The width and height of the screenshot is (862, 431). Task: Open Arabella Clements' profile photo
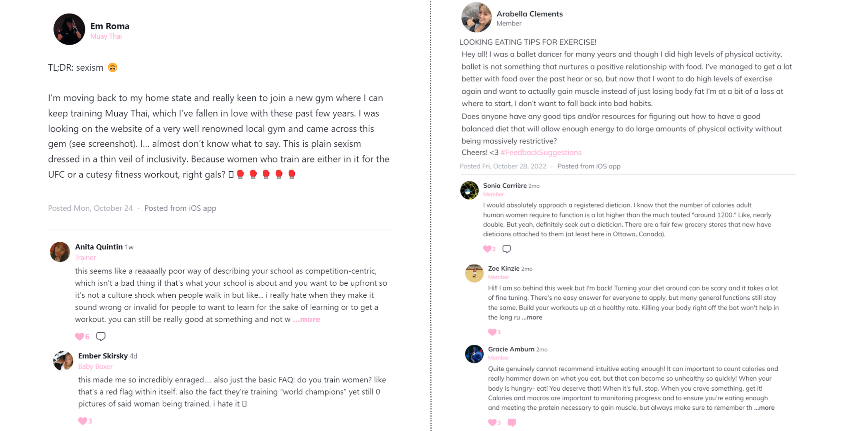point(476,18)
